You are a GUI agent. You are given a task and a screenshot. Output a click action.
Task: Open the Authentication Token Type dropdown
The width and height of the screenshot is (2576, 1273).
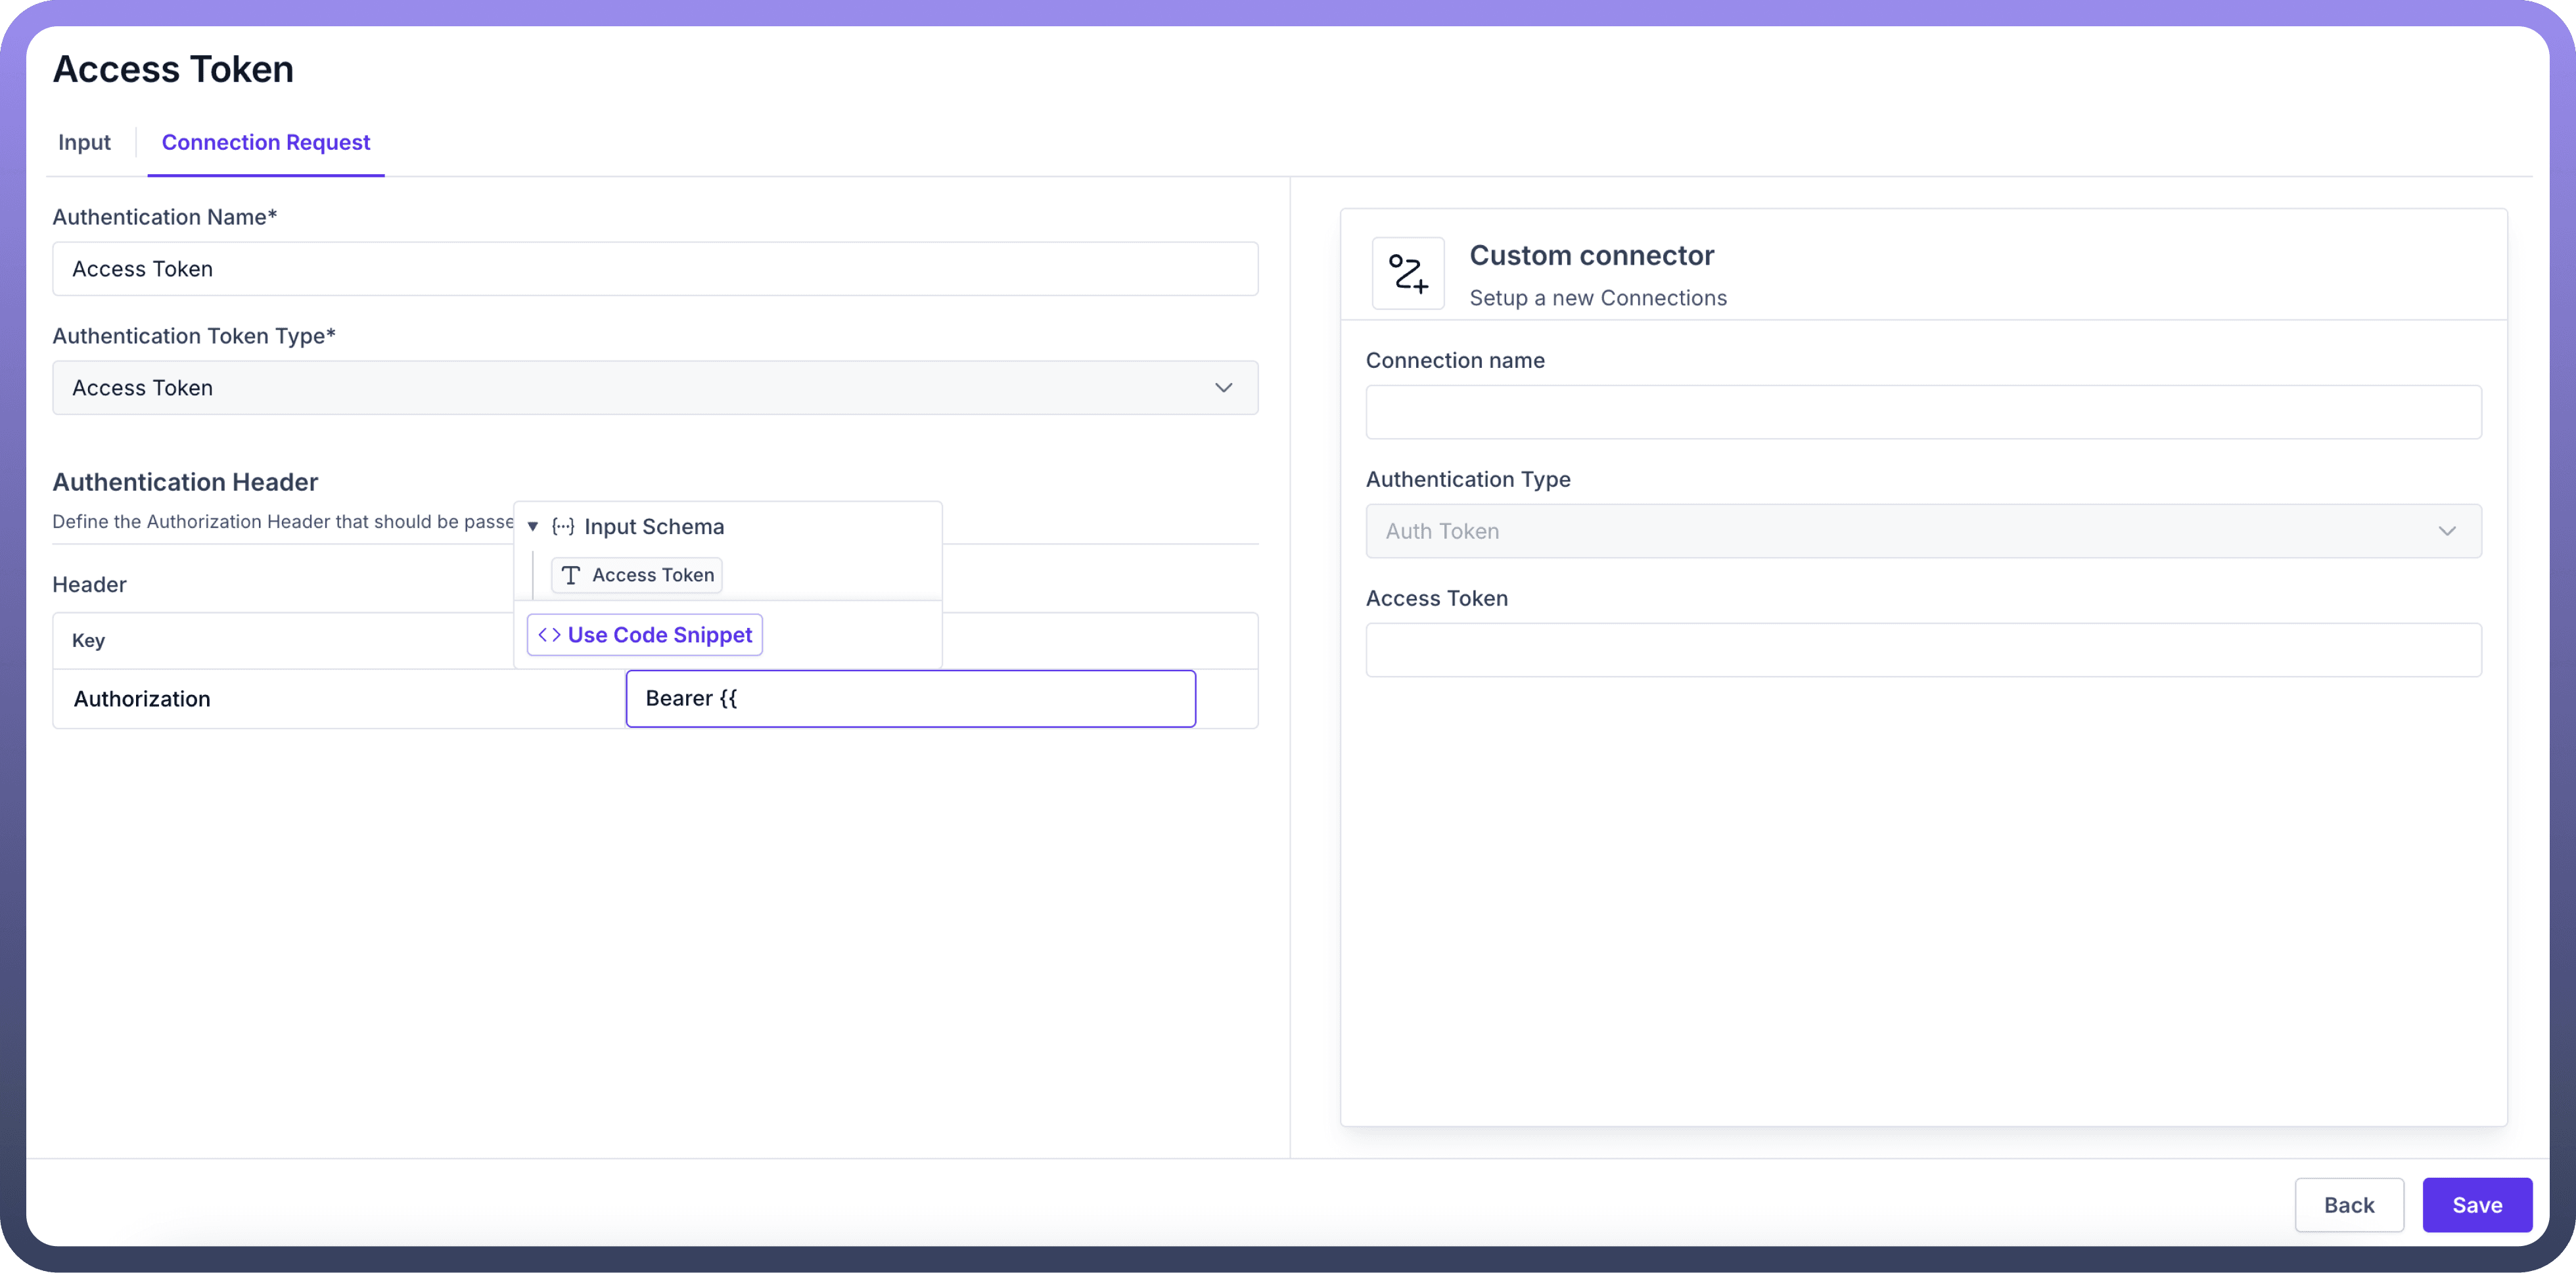[x=655, y=388]
